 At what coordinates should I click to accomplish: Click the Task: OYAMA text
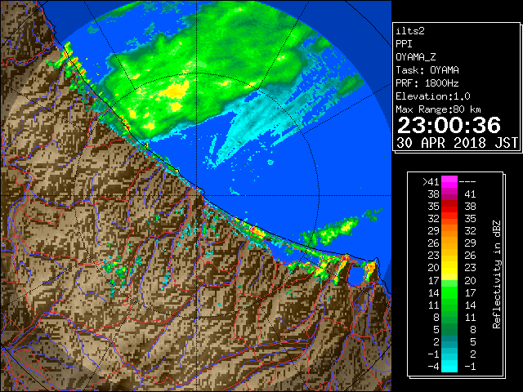tap(427, 70)
